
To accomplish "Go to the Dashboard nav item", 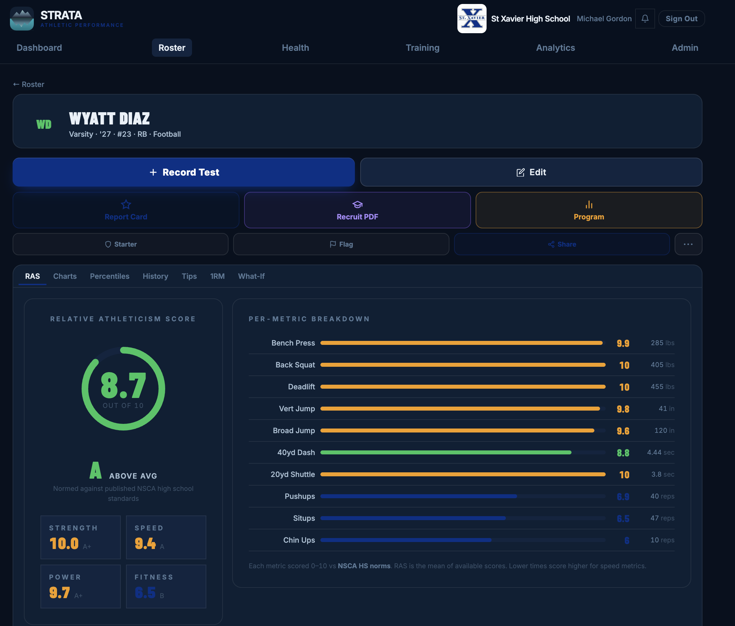I will [39, 47].
